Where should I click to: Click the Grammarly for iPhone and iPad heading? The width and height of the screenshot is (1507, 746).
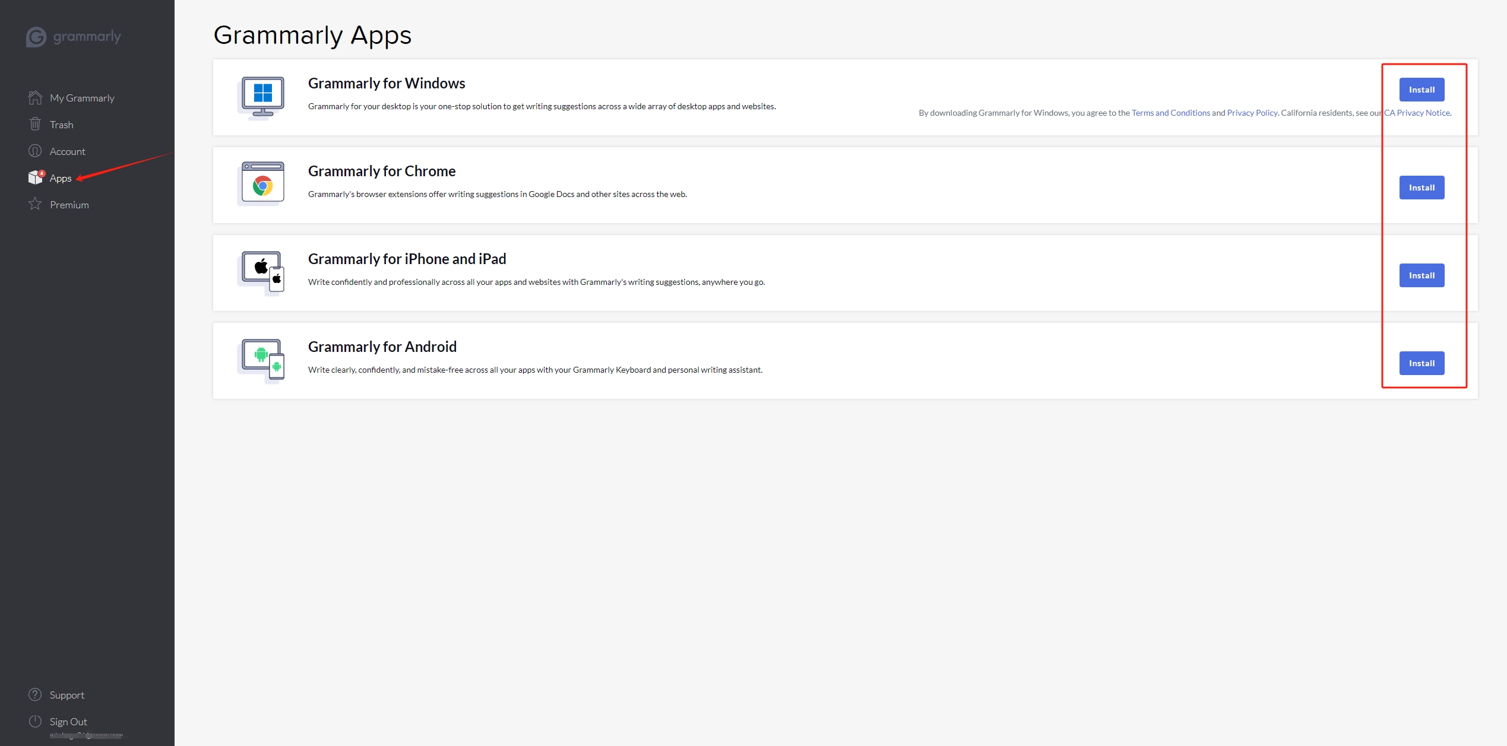point(407,259)
